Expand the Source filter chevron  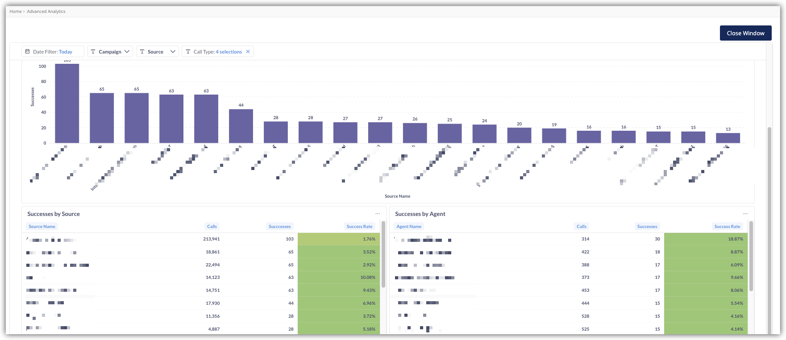pos(173,52)
